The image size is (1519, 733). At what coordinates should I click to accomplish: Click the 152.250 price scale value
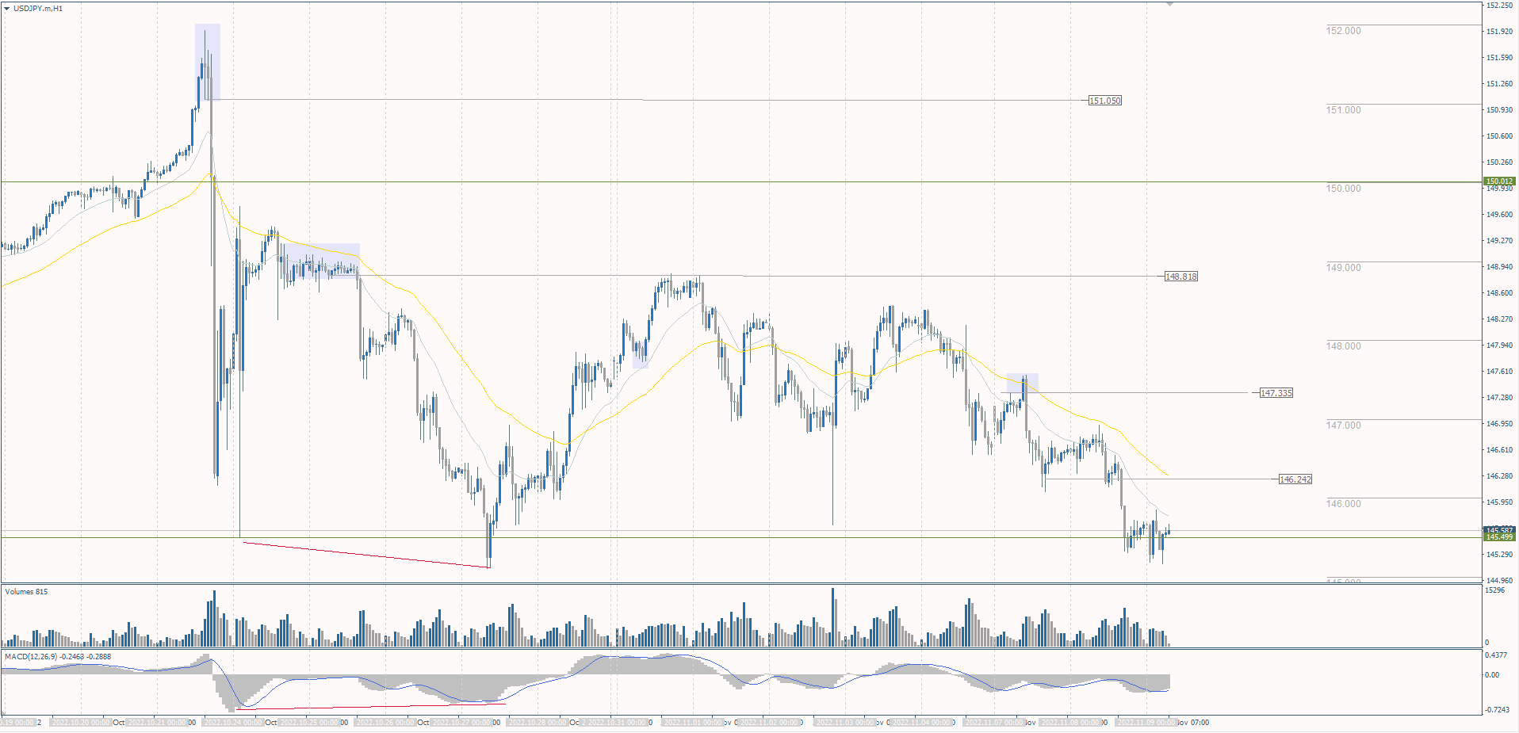(1499, 6)
